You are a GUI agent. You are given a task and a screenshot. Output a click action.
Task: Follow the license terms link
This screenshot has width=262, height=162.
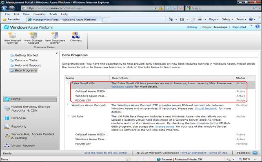165,126
